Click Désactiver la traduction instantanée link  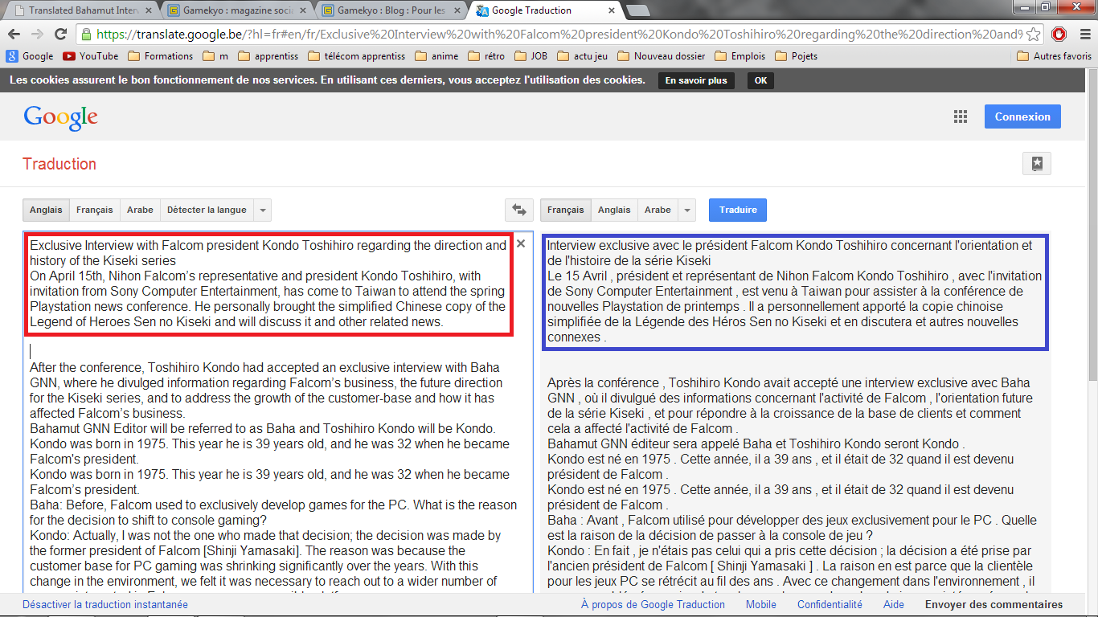105,605
